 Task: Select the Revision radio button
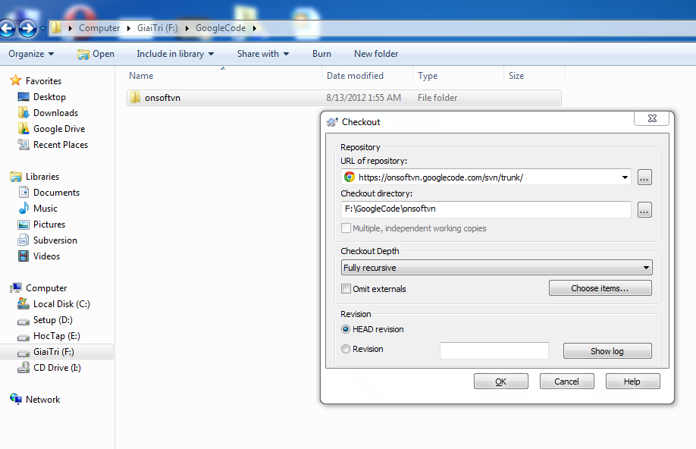click(345, 349)
